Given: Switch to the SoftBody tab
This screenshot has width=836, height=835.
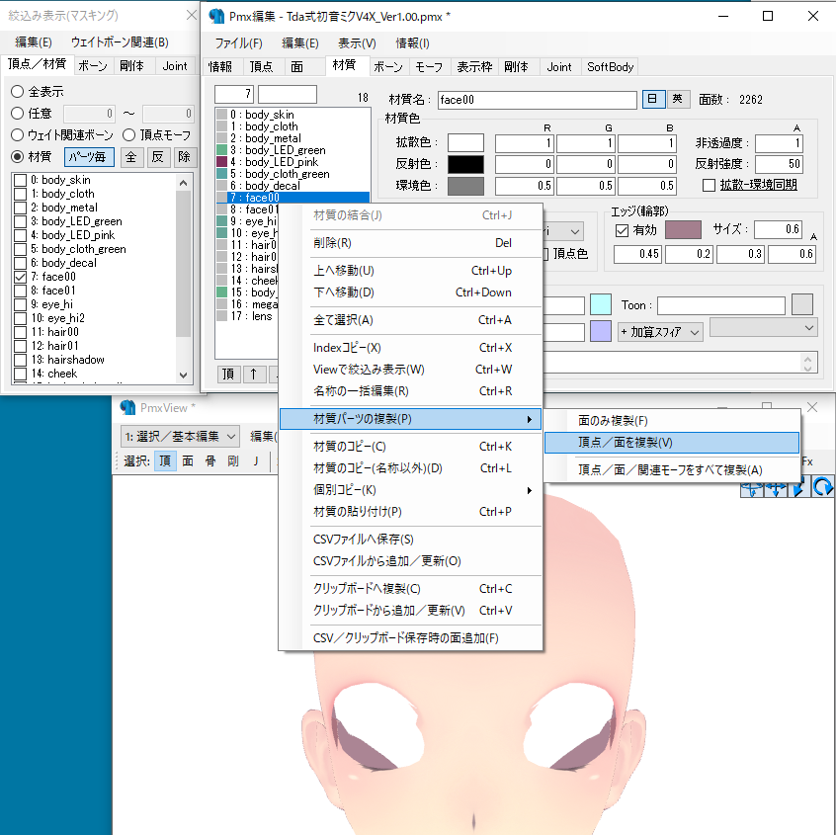Looking at the screenshot, I should coord(610,66).
